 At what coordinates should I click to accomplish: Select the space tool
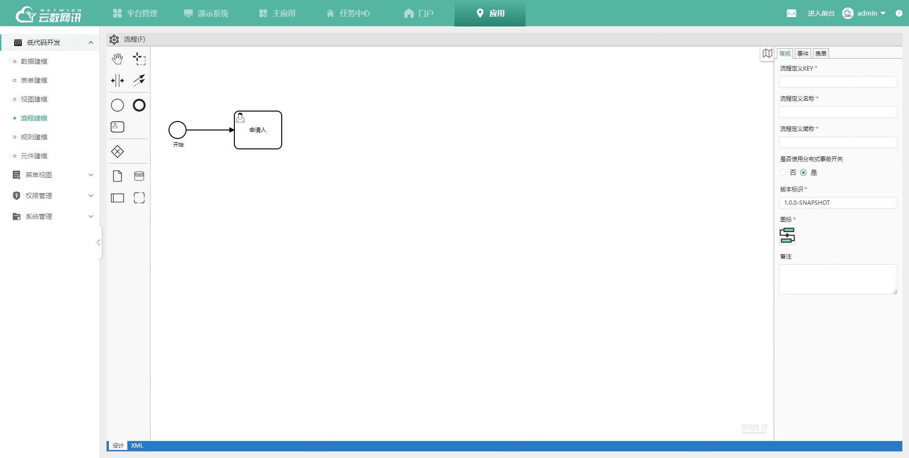117,80
